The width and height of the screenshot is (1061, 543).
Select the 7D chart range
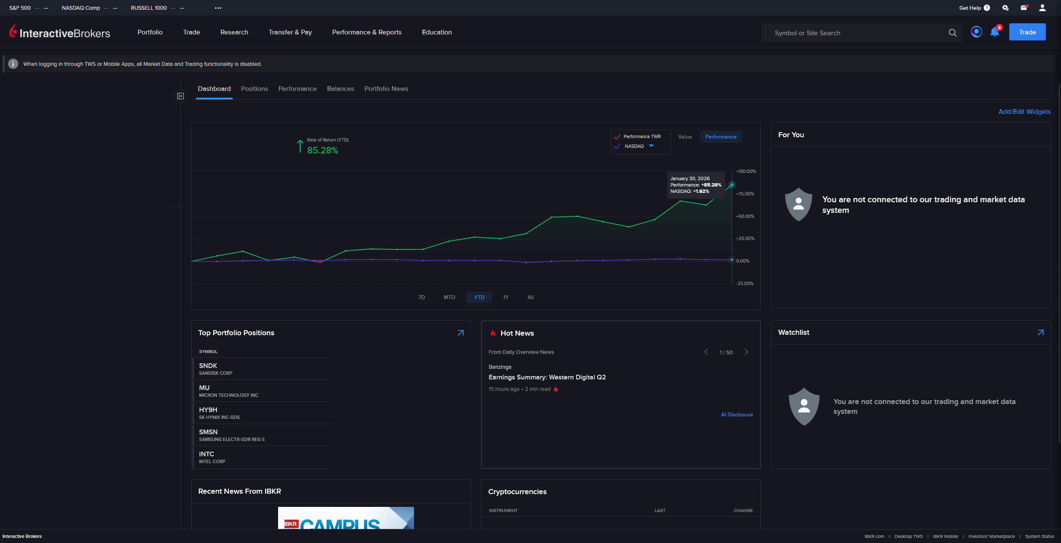coord(421,297)
